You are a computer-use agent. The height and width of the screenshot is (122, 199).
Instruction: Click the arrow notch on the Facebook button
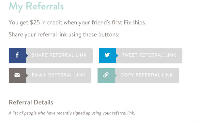coord(27,55)
